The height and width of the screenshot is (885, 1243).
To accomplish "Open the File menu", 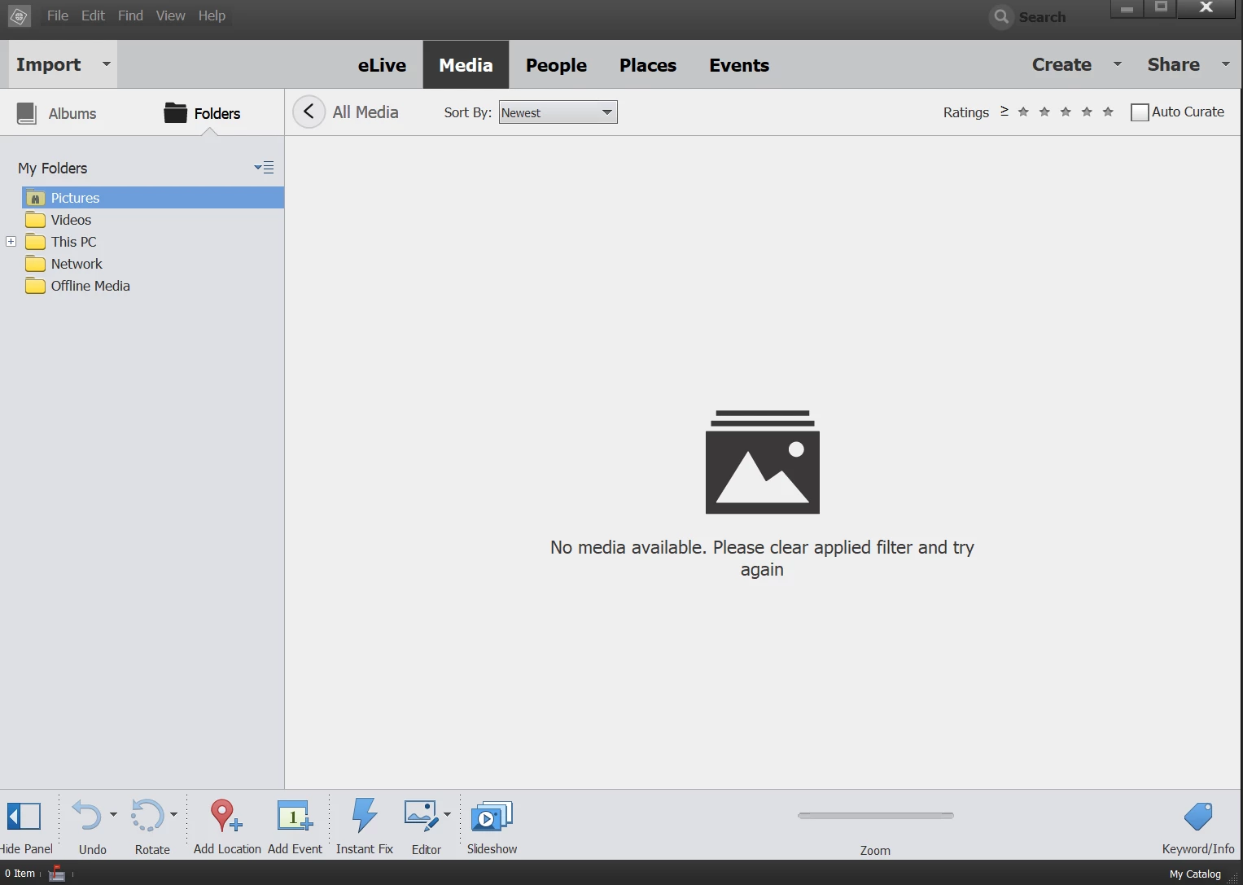I will 58,15.
